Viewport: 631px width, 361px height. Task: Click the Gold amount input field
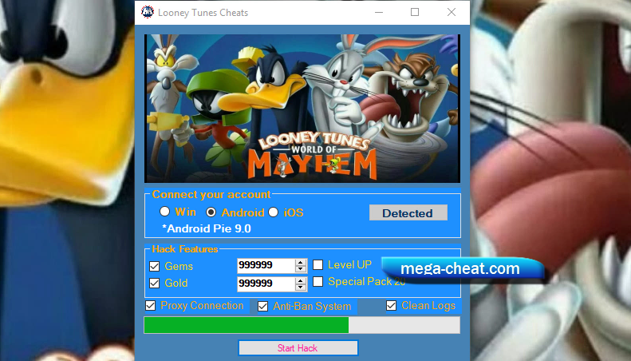tap(266, 284)
